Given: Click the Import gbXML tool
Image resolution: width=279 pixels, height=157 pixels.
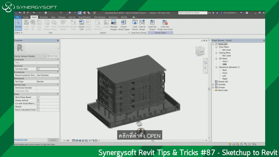Looking at the screenshot, I should 88,25.
